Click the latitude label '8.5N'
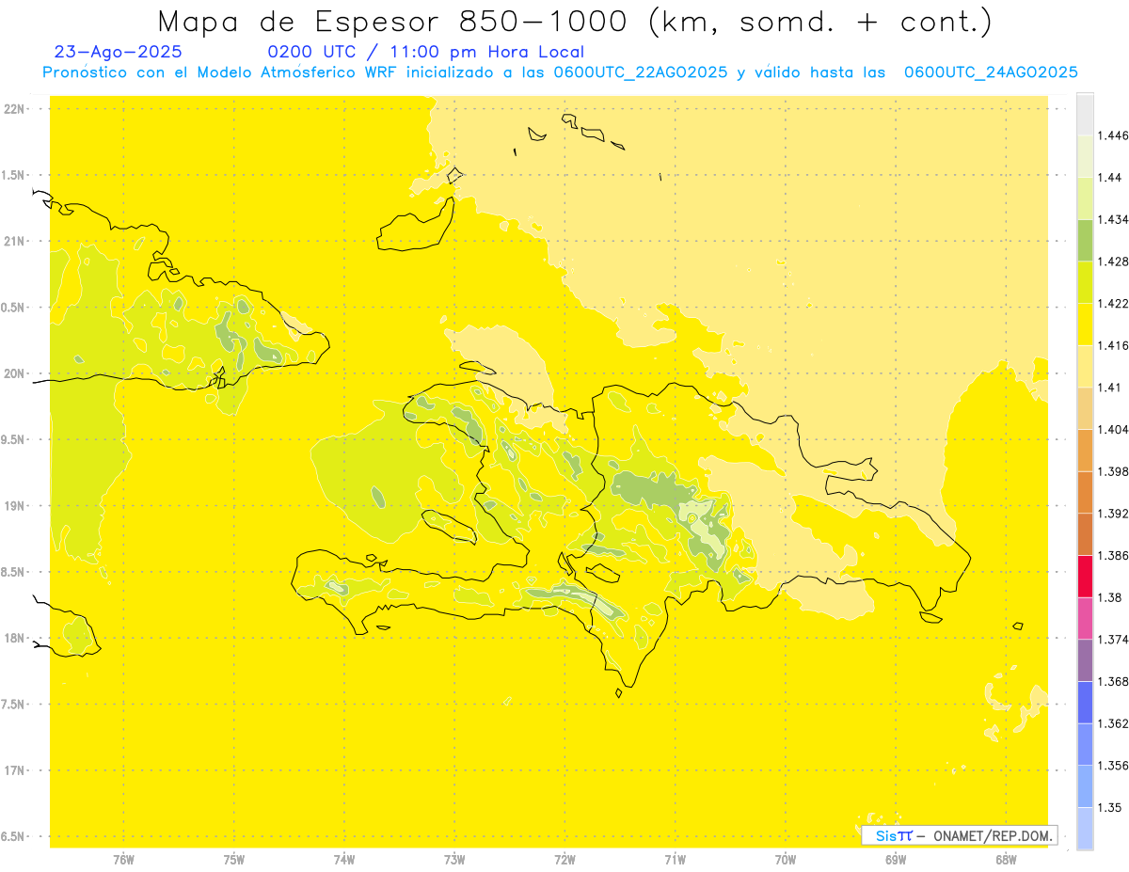This screenshot has height=872, width=1129. (14, 572)
